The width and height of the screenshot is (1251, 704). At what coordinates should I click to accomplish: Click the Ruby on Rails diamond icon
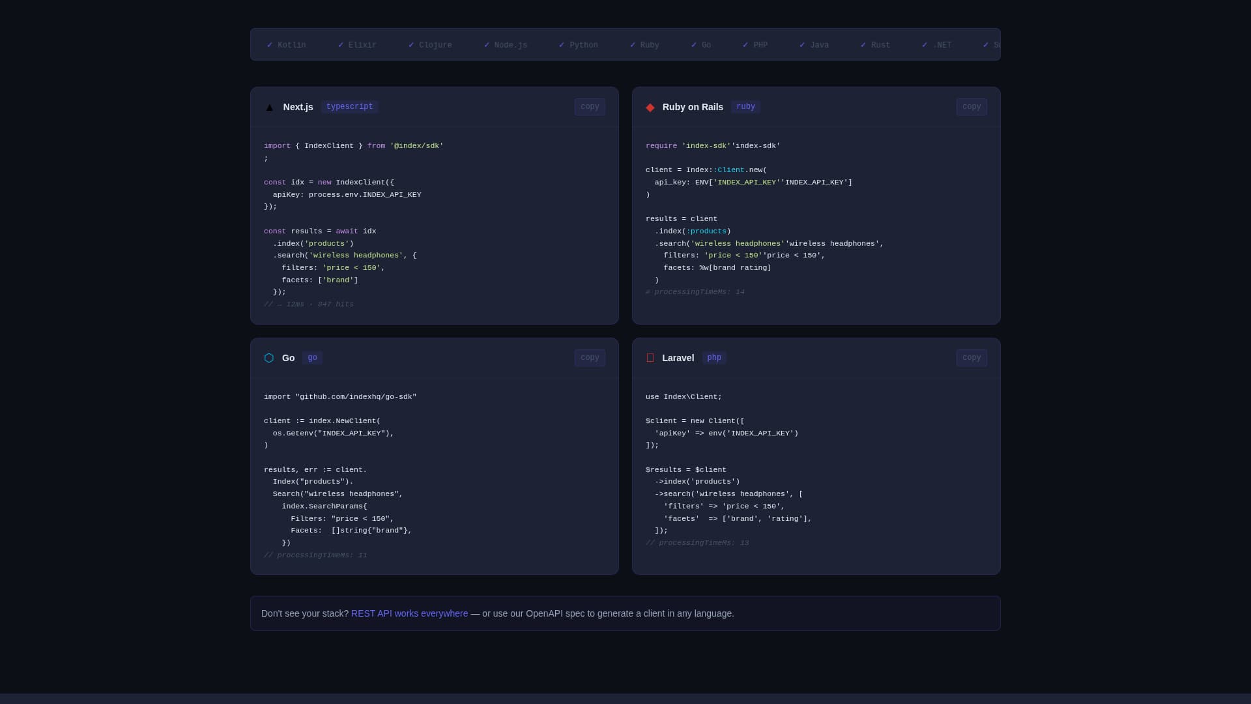point(650,107)
